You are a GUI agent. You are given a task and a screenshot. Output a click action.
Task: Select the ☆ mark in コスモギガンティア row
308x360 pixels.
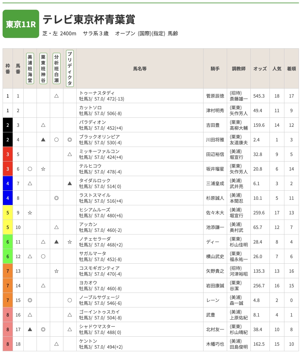56,271
